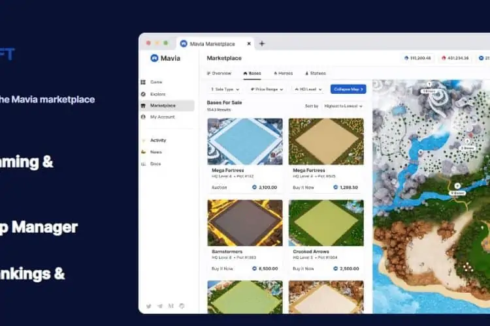Click the blue token icon beside 111,200.46
The width and height of the screenshot is (490, 326).
pos(406,58)
